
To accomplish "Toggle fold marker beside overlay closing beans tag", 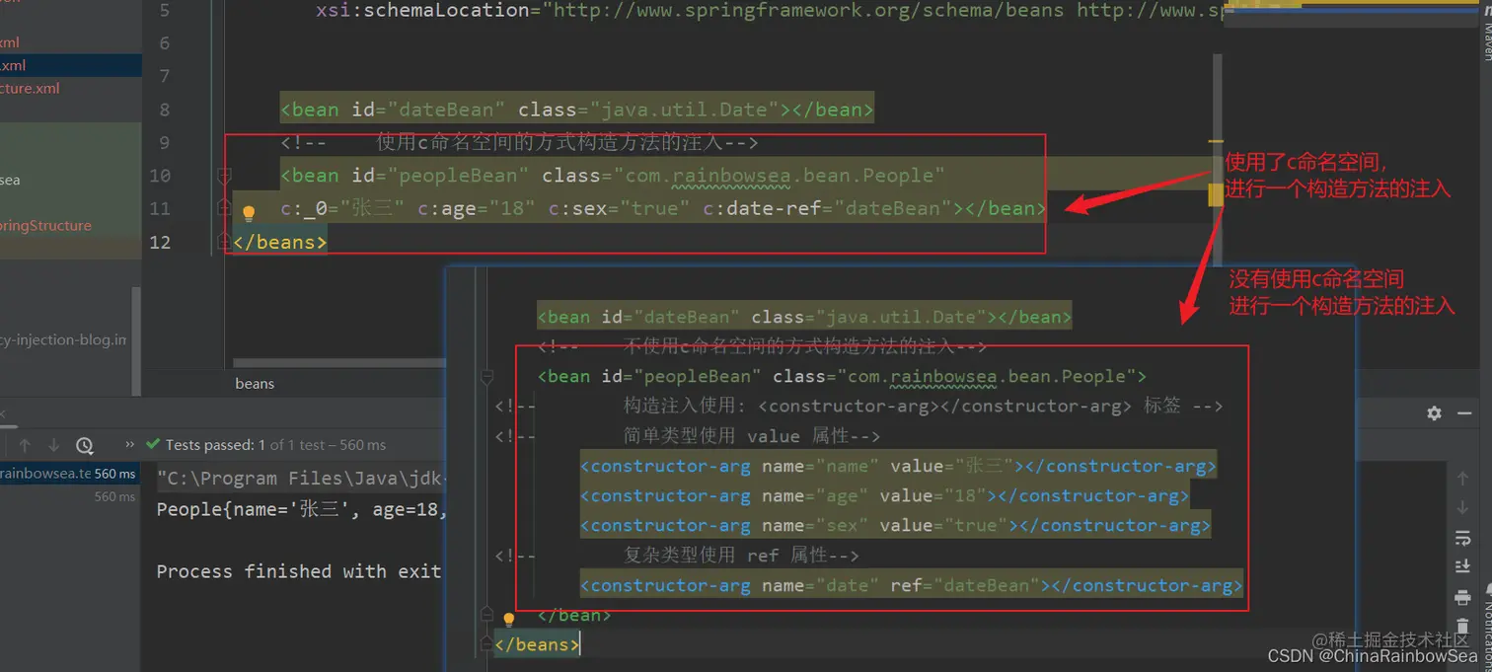I will [486, 644].
